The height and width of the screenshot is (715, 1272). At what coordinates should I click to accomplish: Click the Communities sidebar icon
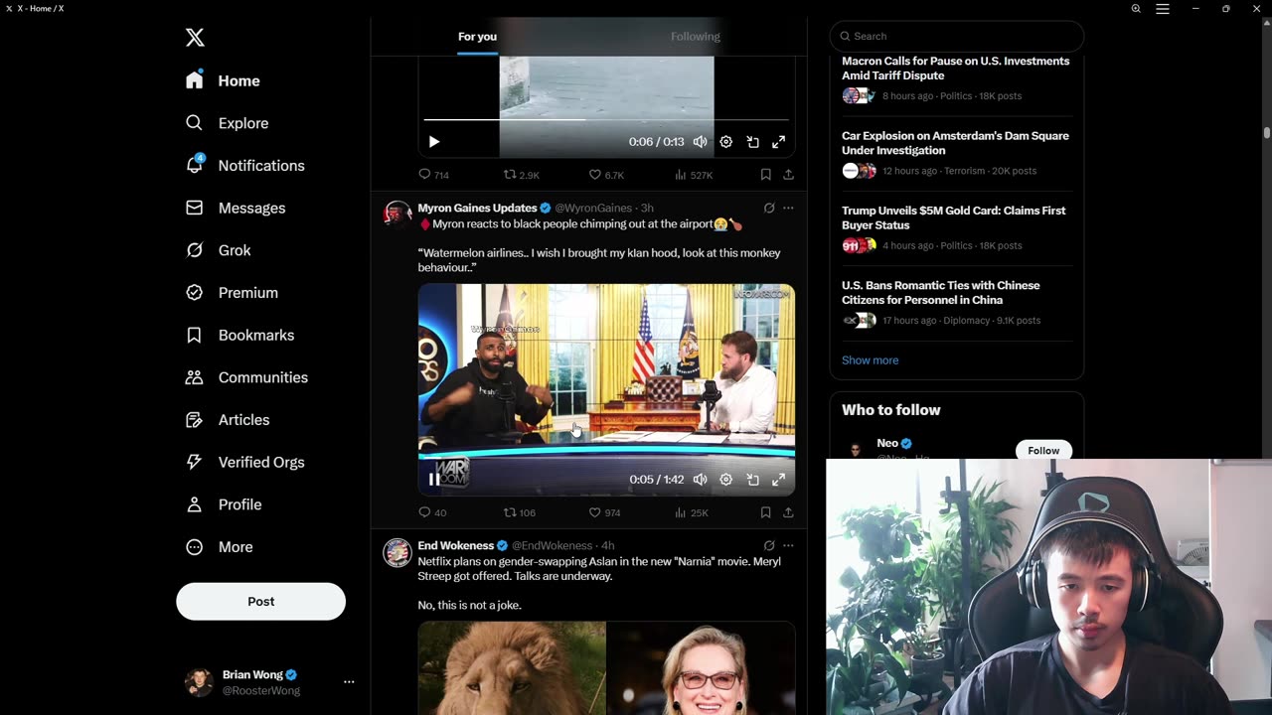[x=195, y=377]
